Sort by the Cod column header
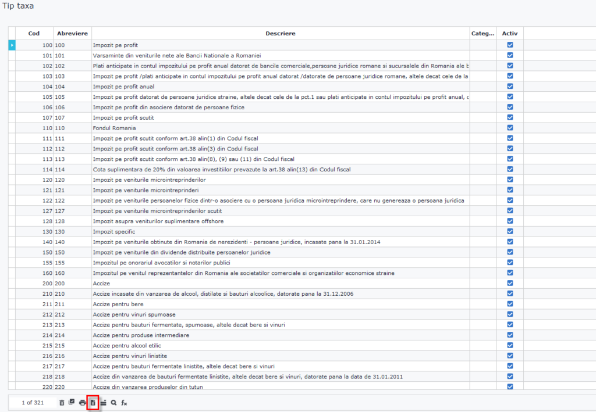596x412 pixels. [34, 33]
